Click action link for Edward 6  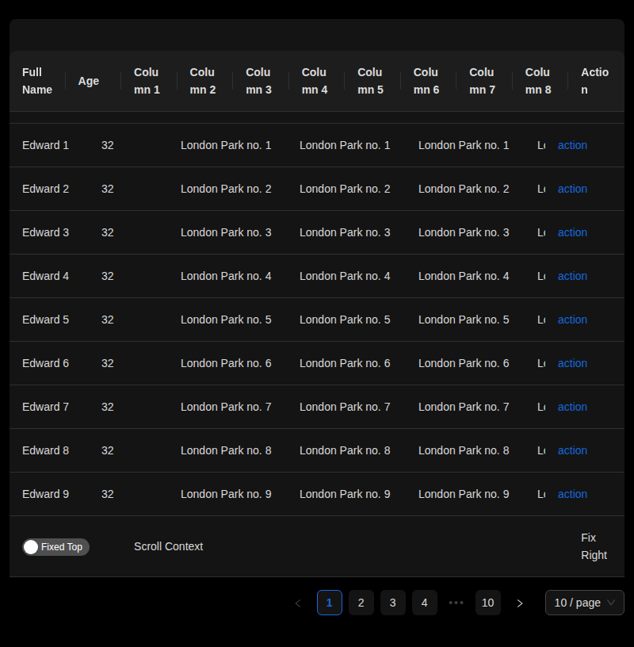(572, 363)
